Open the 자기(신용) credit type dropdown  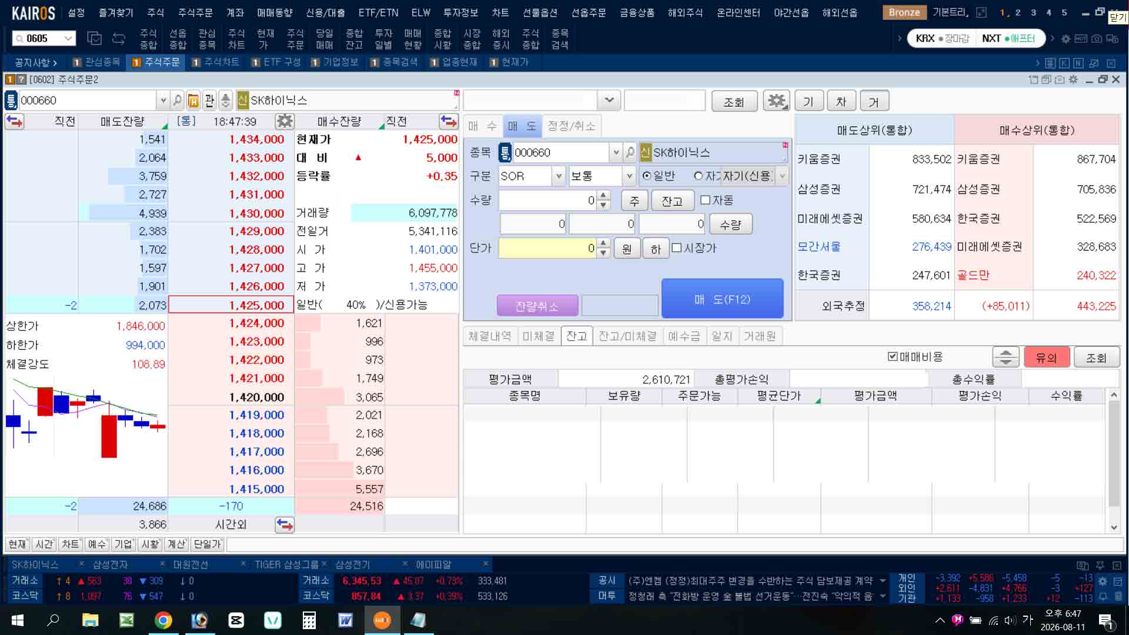(781, 176)
